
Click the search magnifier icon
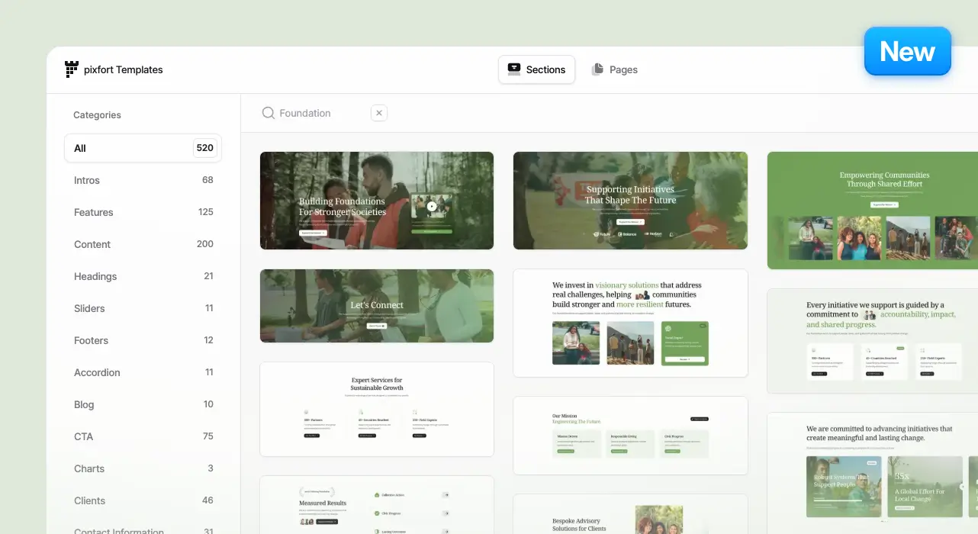[x=269, y=113]
